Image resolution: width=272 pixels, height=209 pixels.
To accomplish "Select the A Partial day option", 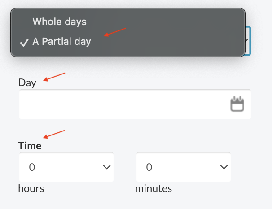I will click(x=61, y=42).
